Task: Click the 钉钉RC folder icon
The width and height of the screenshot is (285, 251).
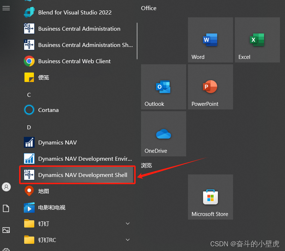Action: 29,240
